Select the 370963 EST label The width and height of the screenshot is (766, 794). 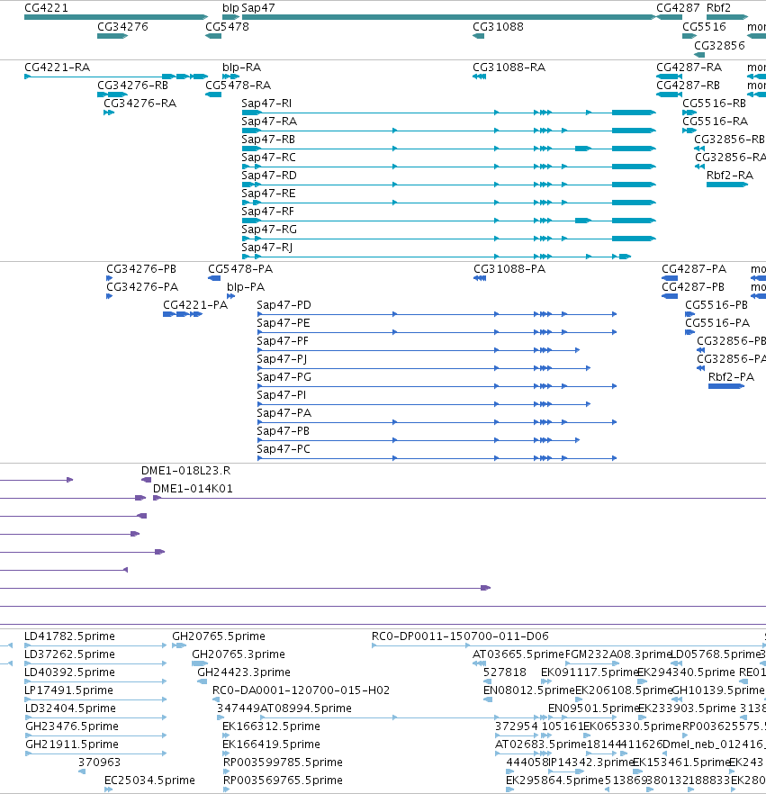pos(99,762)
